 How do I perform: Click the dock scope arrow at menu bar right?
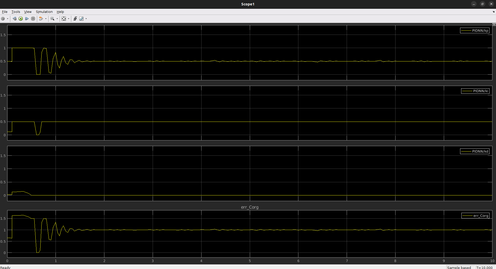pos(494,12)
